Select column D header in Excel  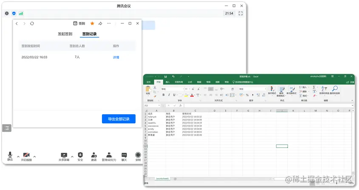pyautogui.click(x=215, y=110)
